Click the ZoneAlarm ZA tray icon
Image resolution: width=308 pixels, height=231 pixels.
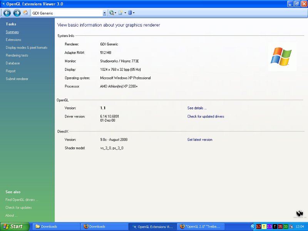point(291,226)
